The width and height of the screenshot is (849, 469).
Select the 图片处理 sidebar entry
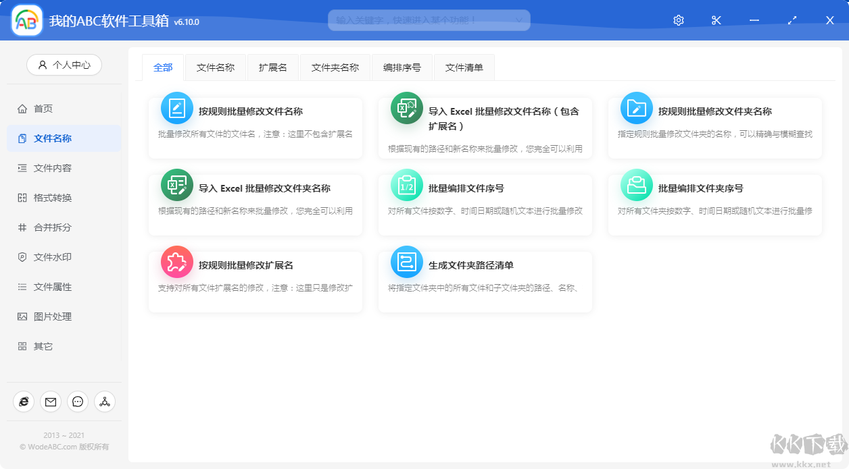(44, 316)
